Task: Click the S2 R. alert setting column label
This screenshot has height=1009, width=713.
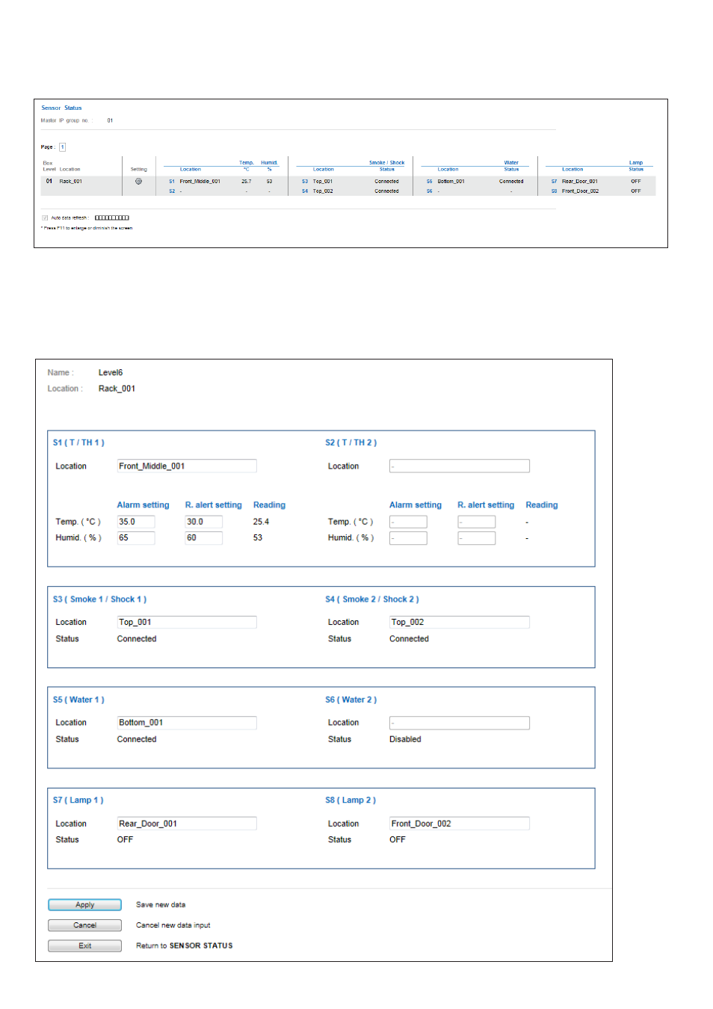Action: tap(486, 505)
